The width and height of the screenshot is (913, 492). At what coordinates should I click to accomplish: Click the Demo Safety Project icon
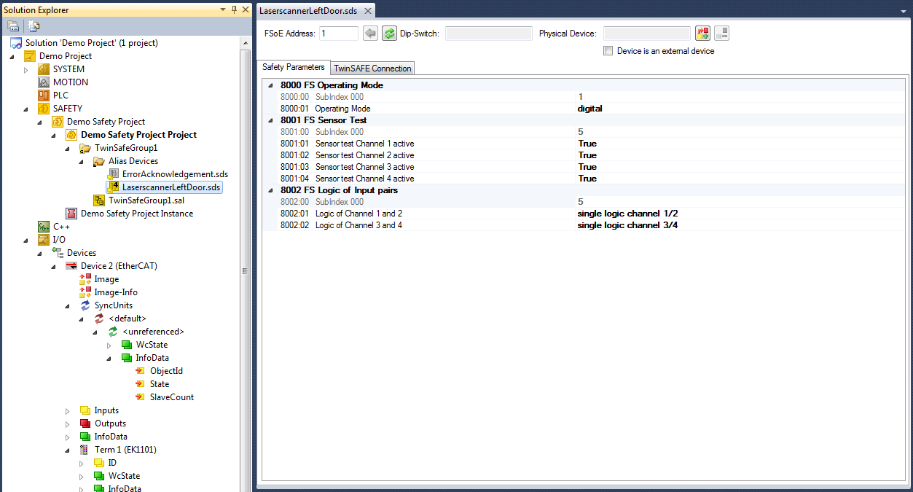58,122
